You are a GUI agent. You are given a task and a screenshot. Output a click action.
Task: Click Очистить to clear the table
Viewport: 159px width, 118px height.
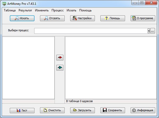(52, 110)
